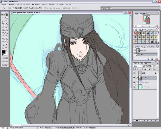Screen dimensions: 161x129
Task: Hide the top locked layer via eye icon
Action: tap(134, 73)
